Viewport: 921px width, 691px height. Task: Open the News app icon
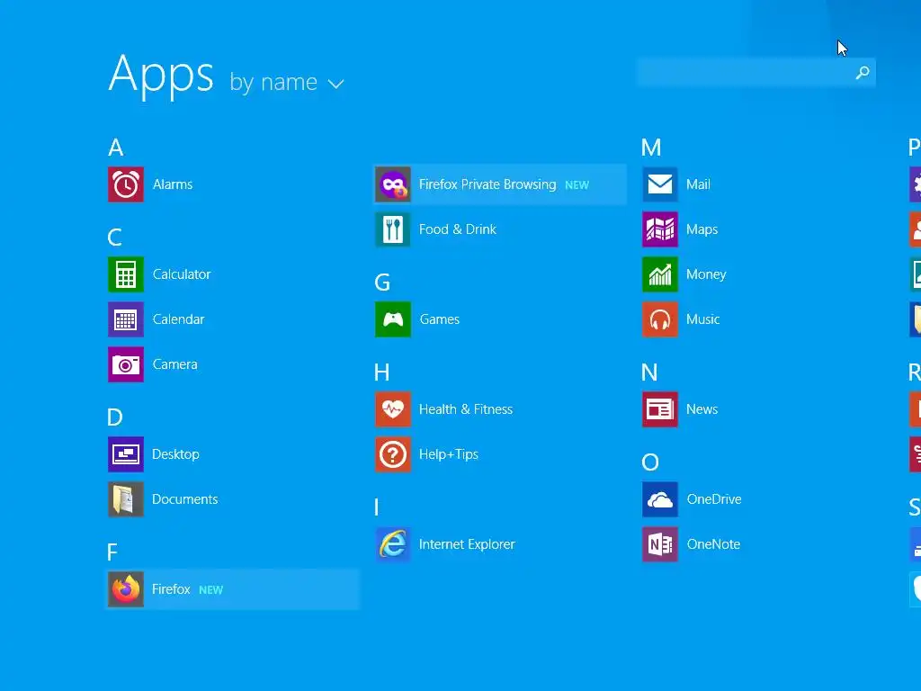[660, 409]
